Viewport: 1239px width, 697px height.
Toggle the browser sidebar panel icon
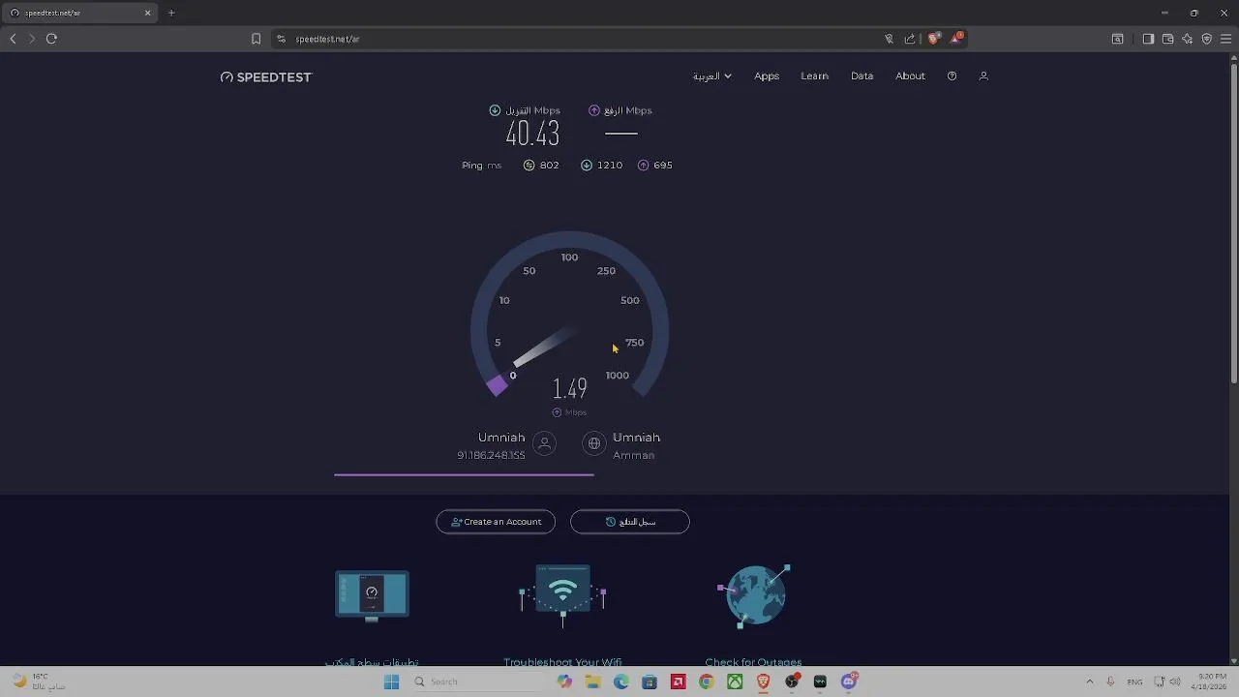click(1148, 39)
